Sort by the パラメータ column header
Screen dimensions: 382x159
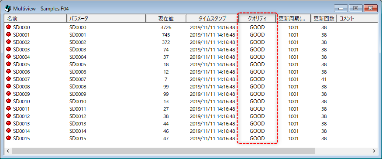(x=106, y=18)
